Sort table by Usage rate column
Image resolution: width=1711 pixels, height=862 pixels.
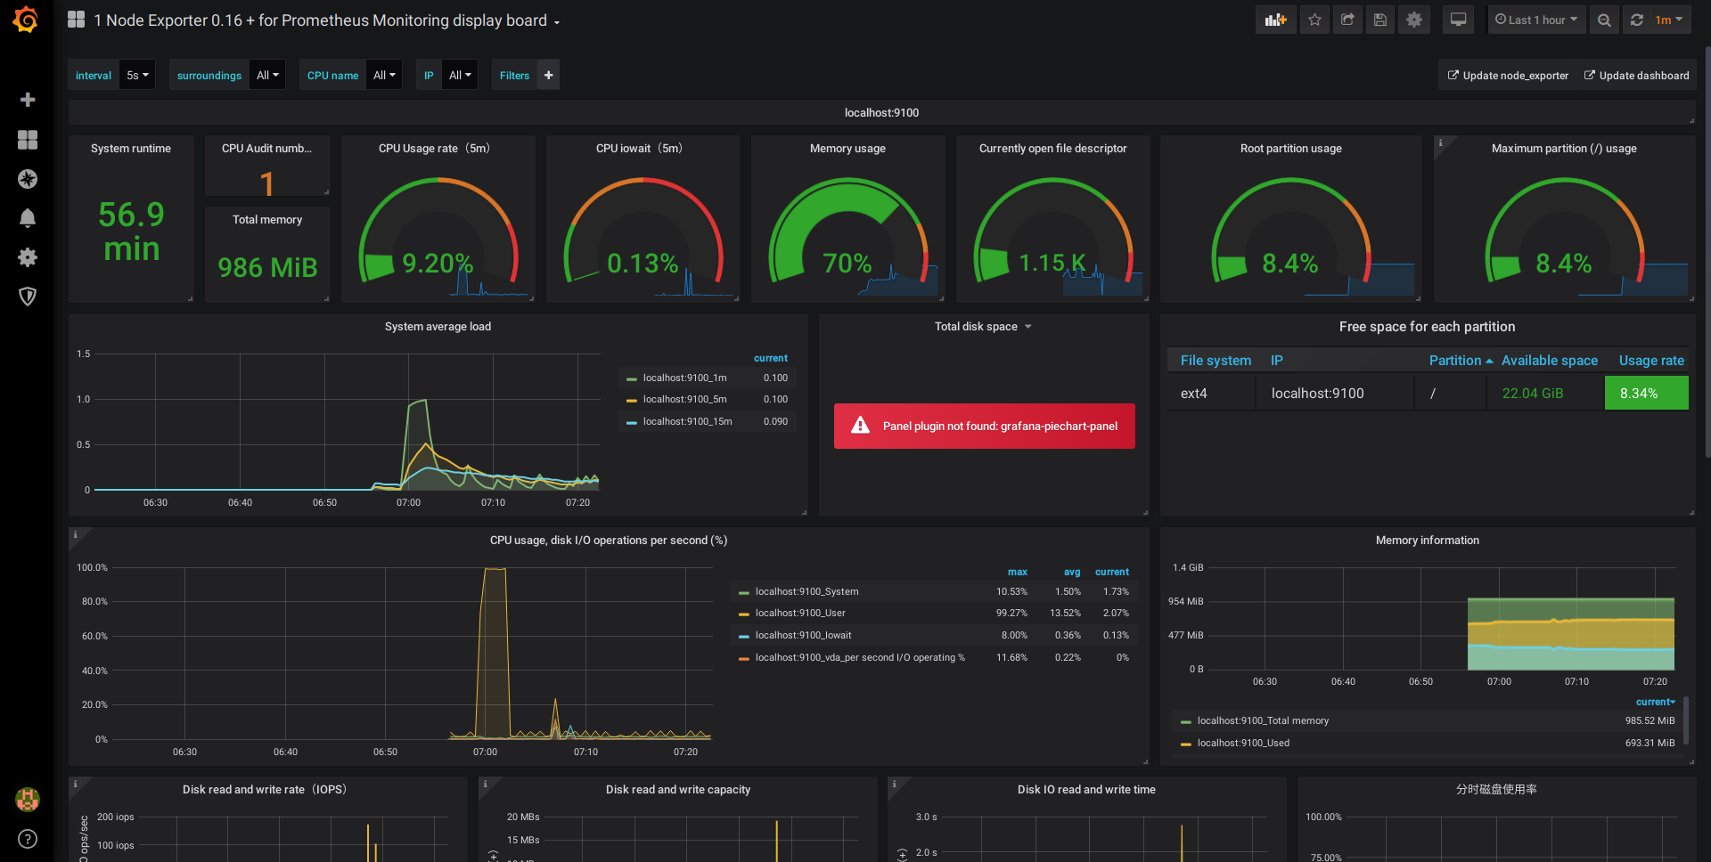tap(1651, 360)
